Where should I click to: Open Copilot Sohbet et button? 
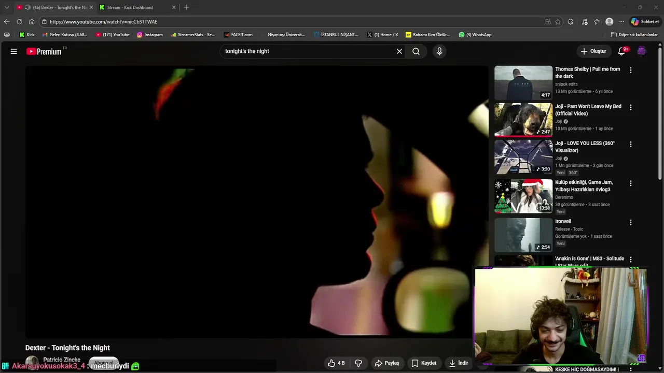pyautogui.click(x=645, y=22)
